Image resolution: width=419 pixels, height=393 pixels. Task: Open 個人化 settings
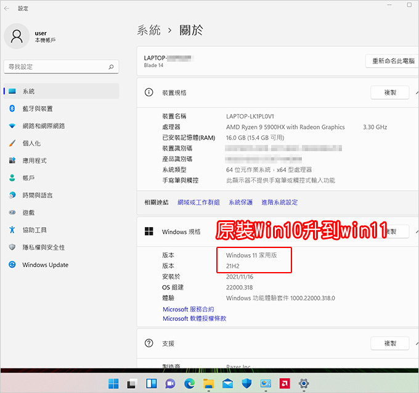[x=61, y=143]
